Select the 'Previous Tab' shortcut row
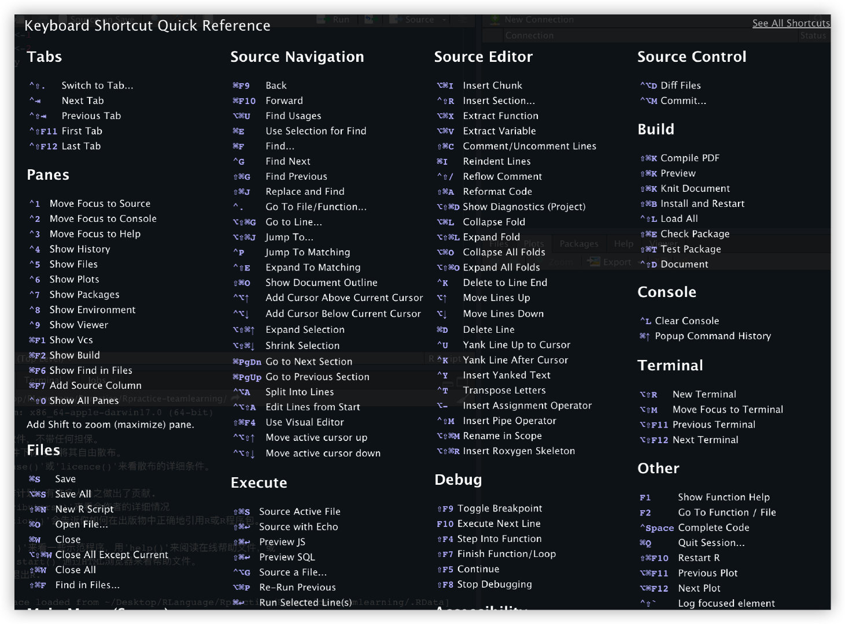 (75, 116)
